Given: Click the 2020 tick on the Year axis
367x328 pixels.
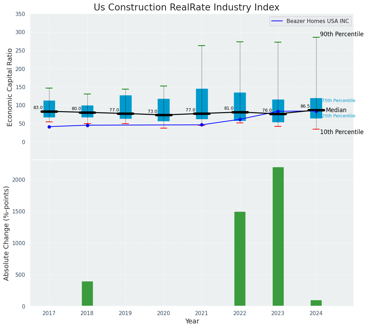Looking at the screenshot, I should coord(163,313).
